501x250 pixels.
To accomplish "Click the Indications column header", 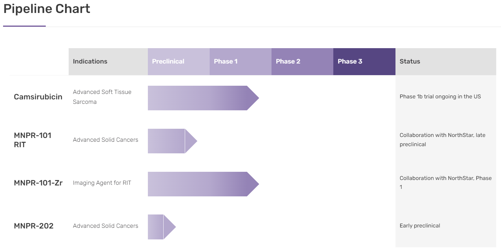I will tap(90, 61).
